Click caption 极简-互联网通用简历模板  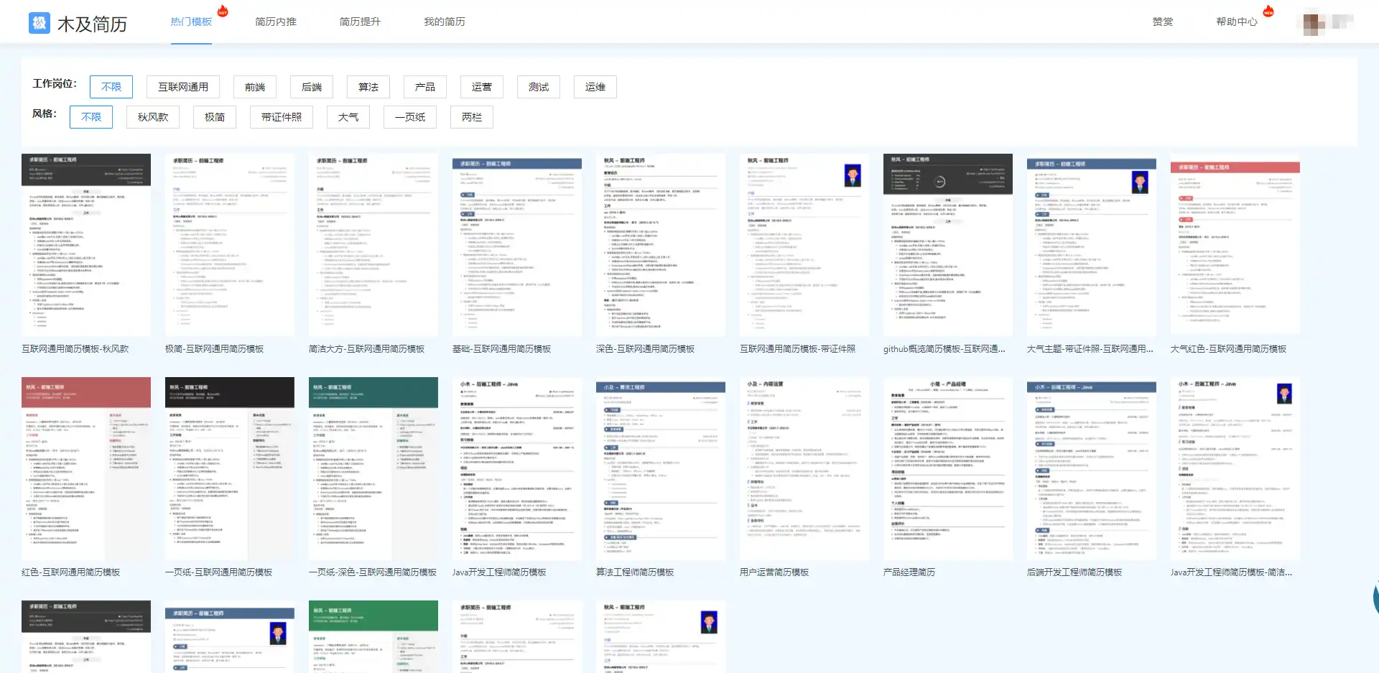click(x=215, y=349)
